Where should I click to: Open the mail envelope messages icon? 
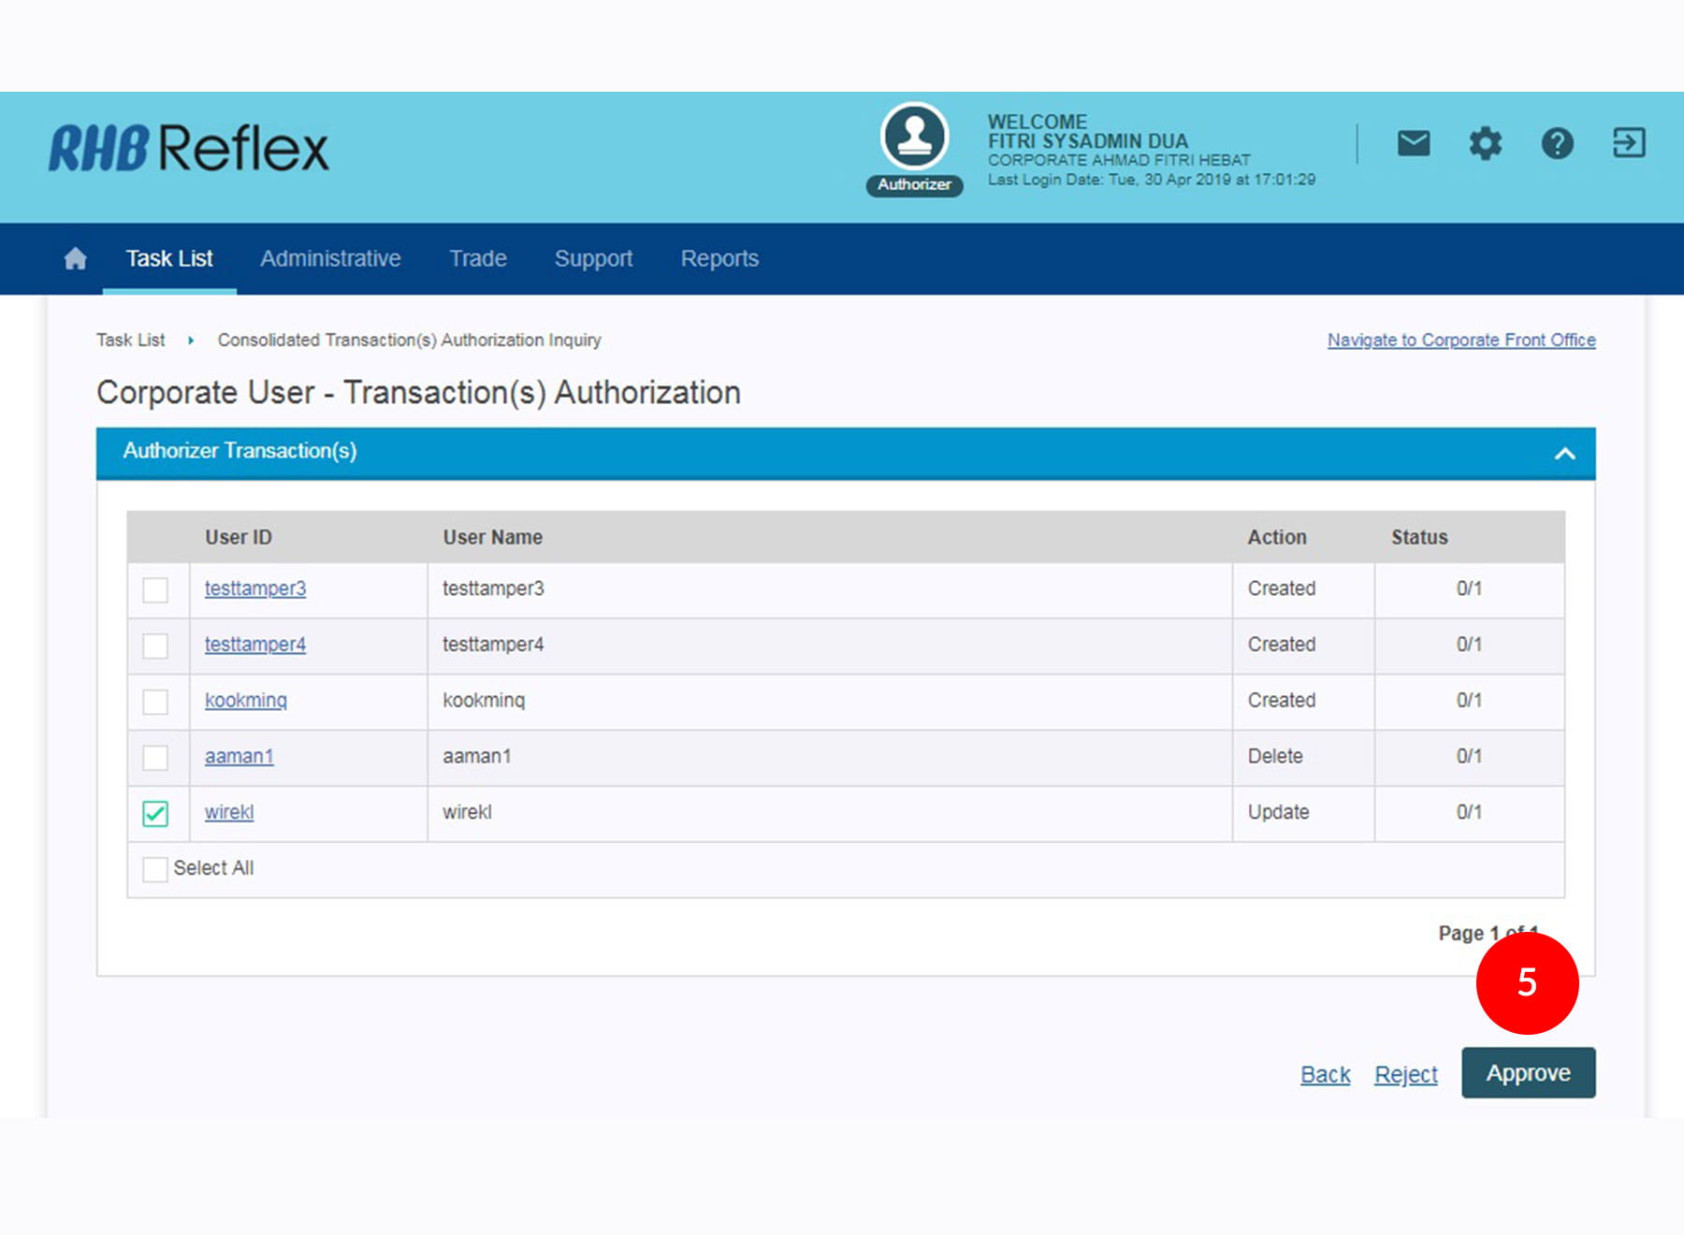(x=1413, y=143)
